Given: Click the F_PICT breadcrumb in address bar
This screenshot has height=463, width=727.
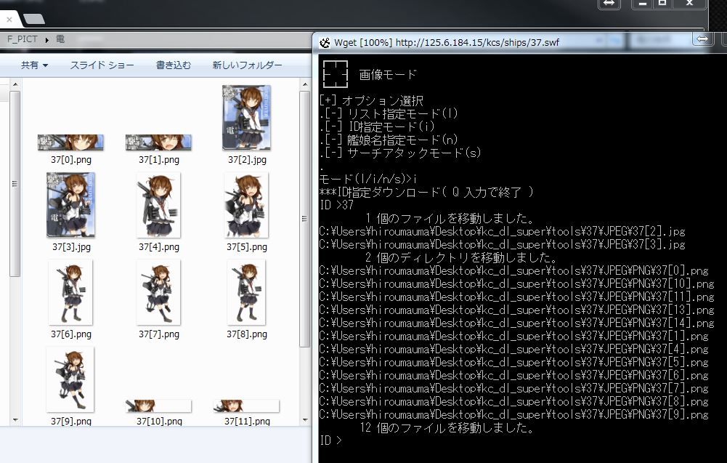Looking at the screenshot, I should [23, 39].
